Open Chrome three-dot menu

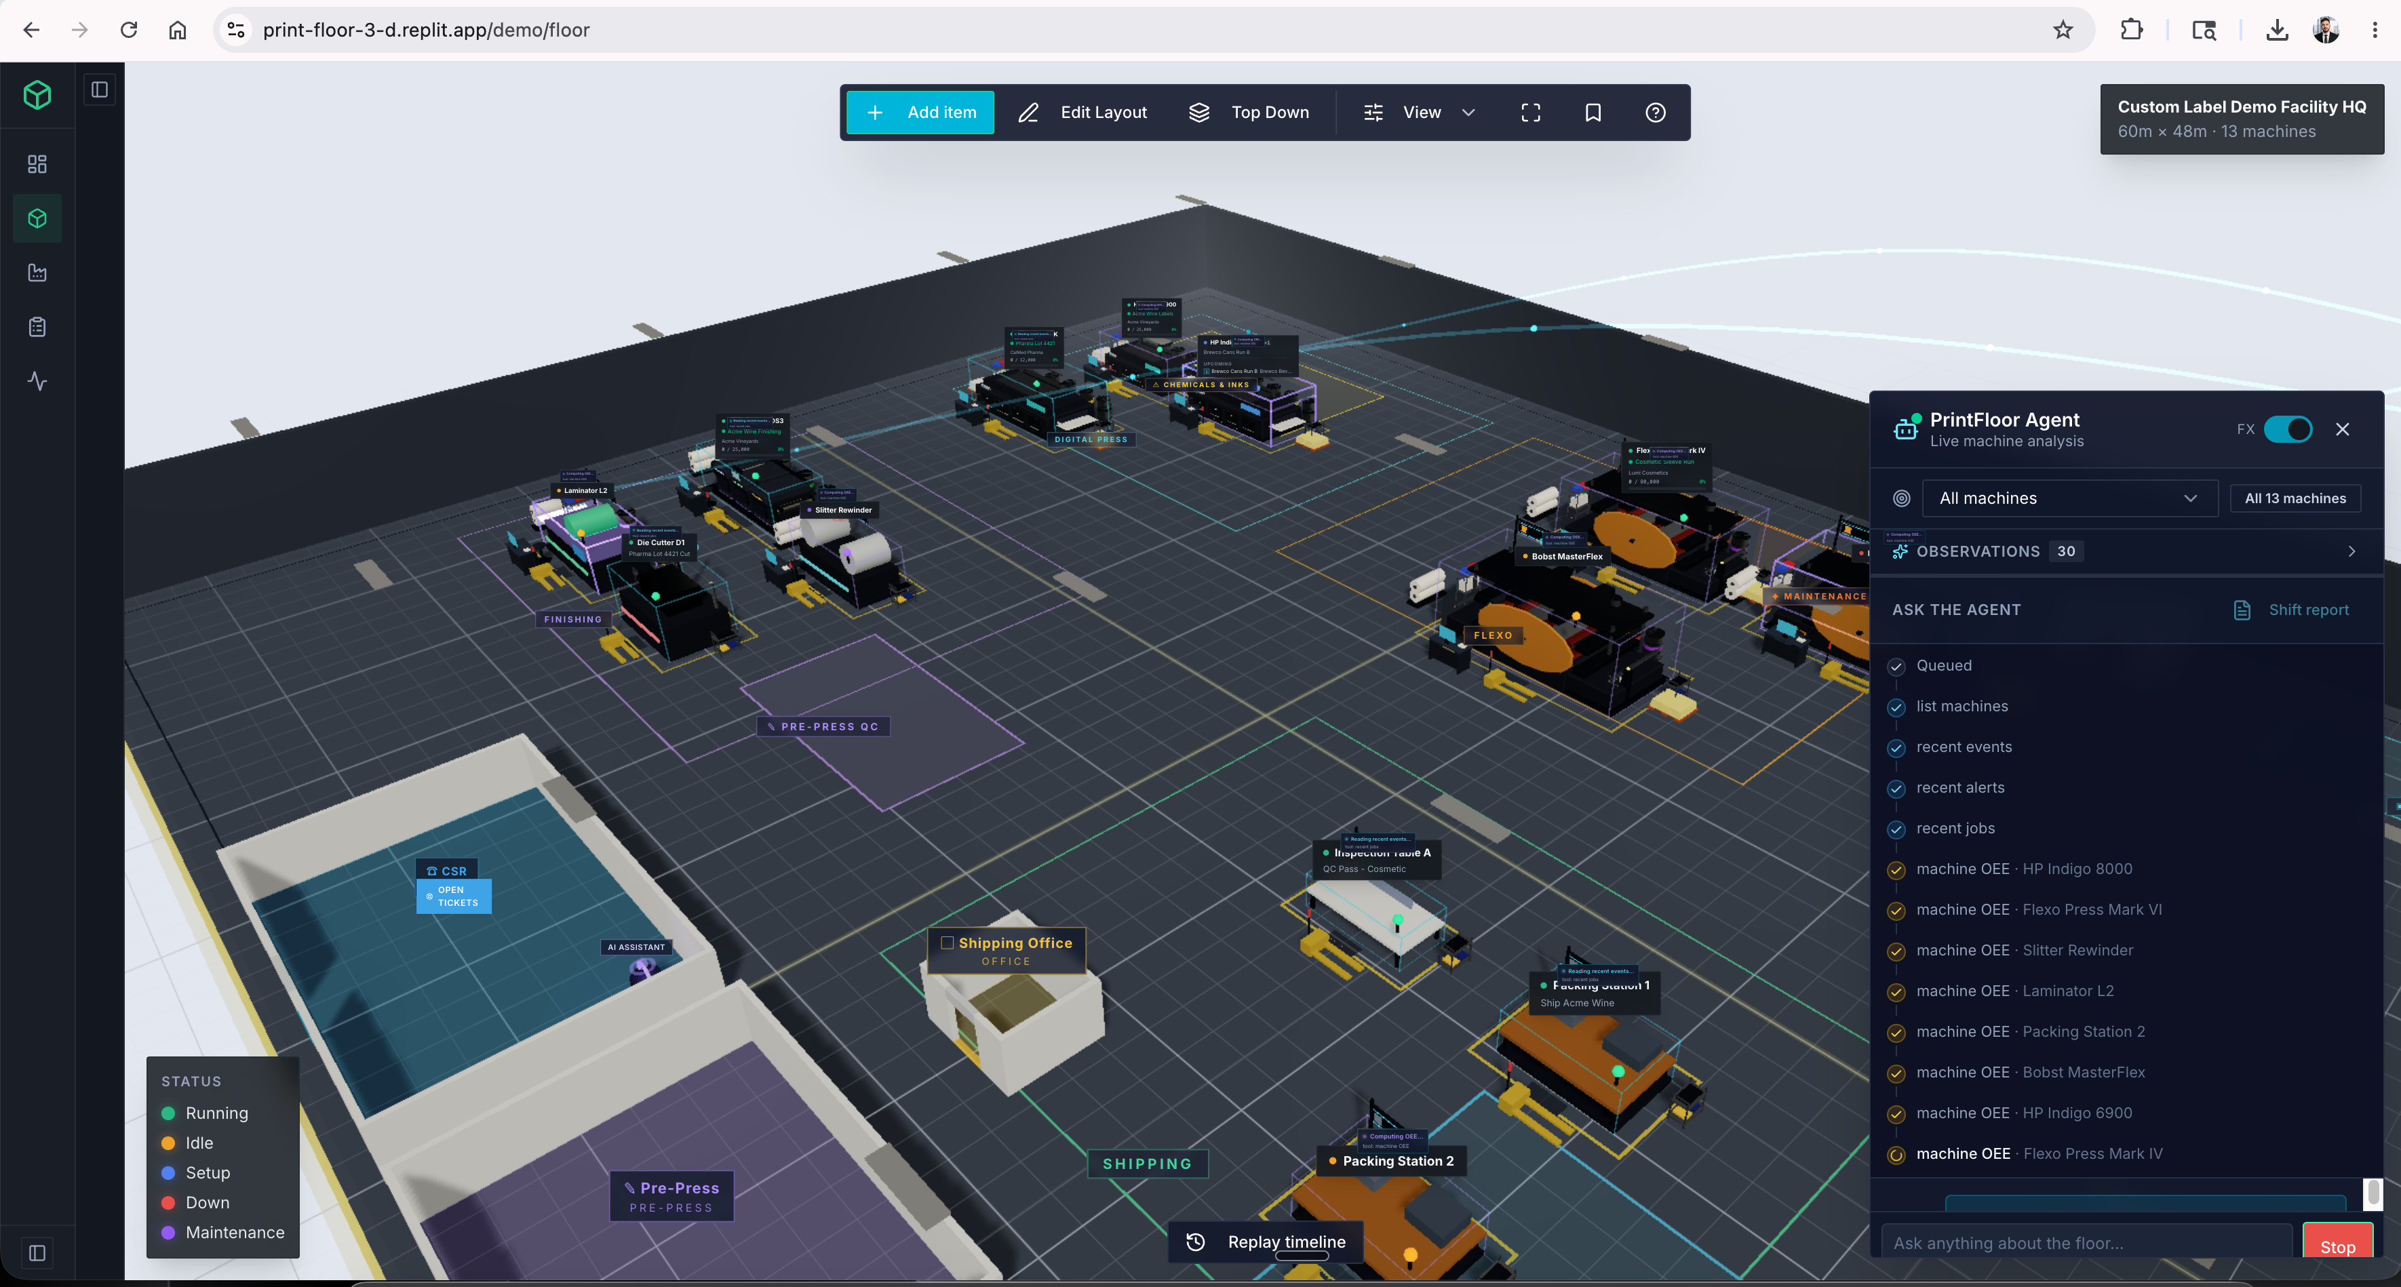coord(2374,30)
